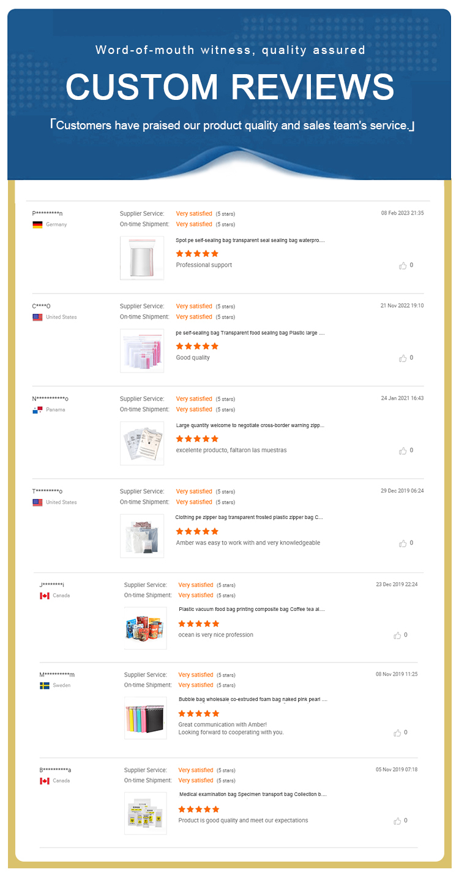
Task: Like the Sweden customer's review
Action: click(398, 733)
